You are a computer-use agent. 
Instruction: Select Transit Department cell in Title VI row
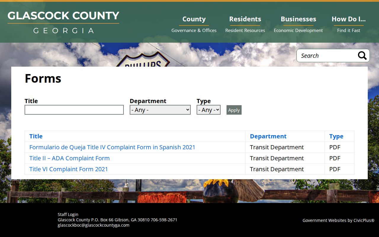[285, 169]
